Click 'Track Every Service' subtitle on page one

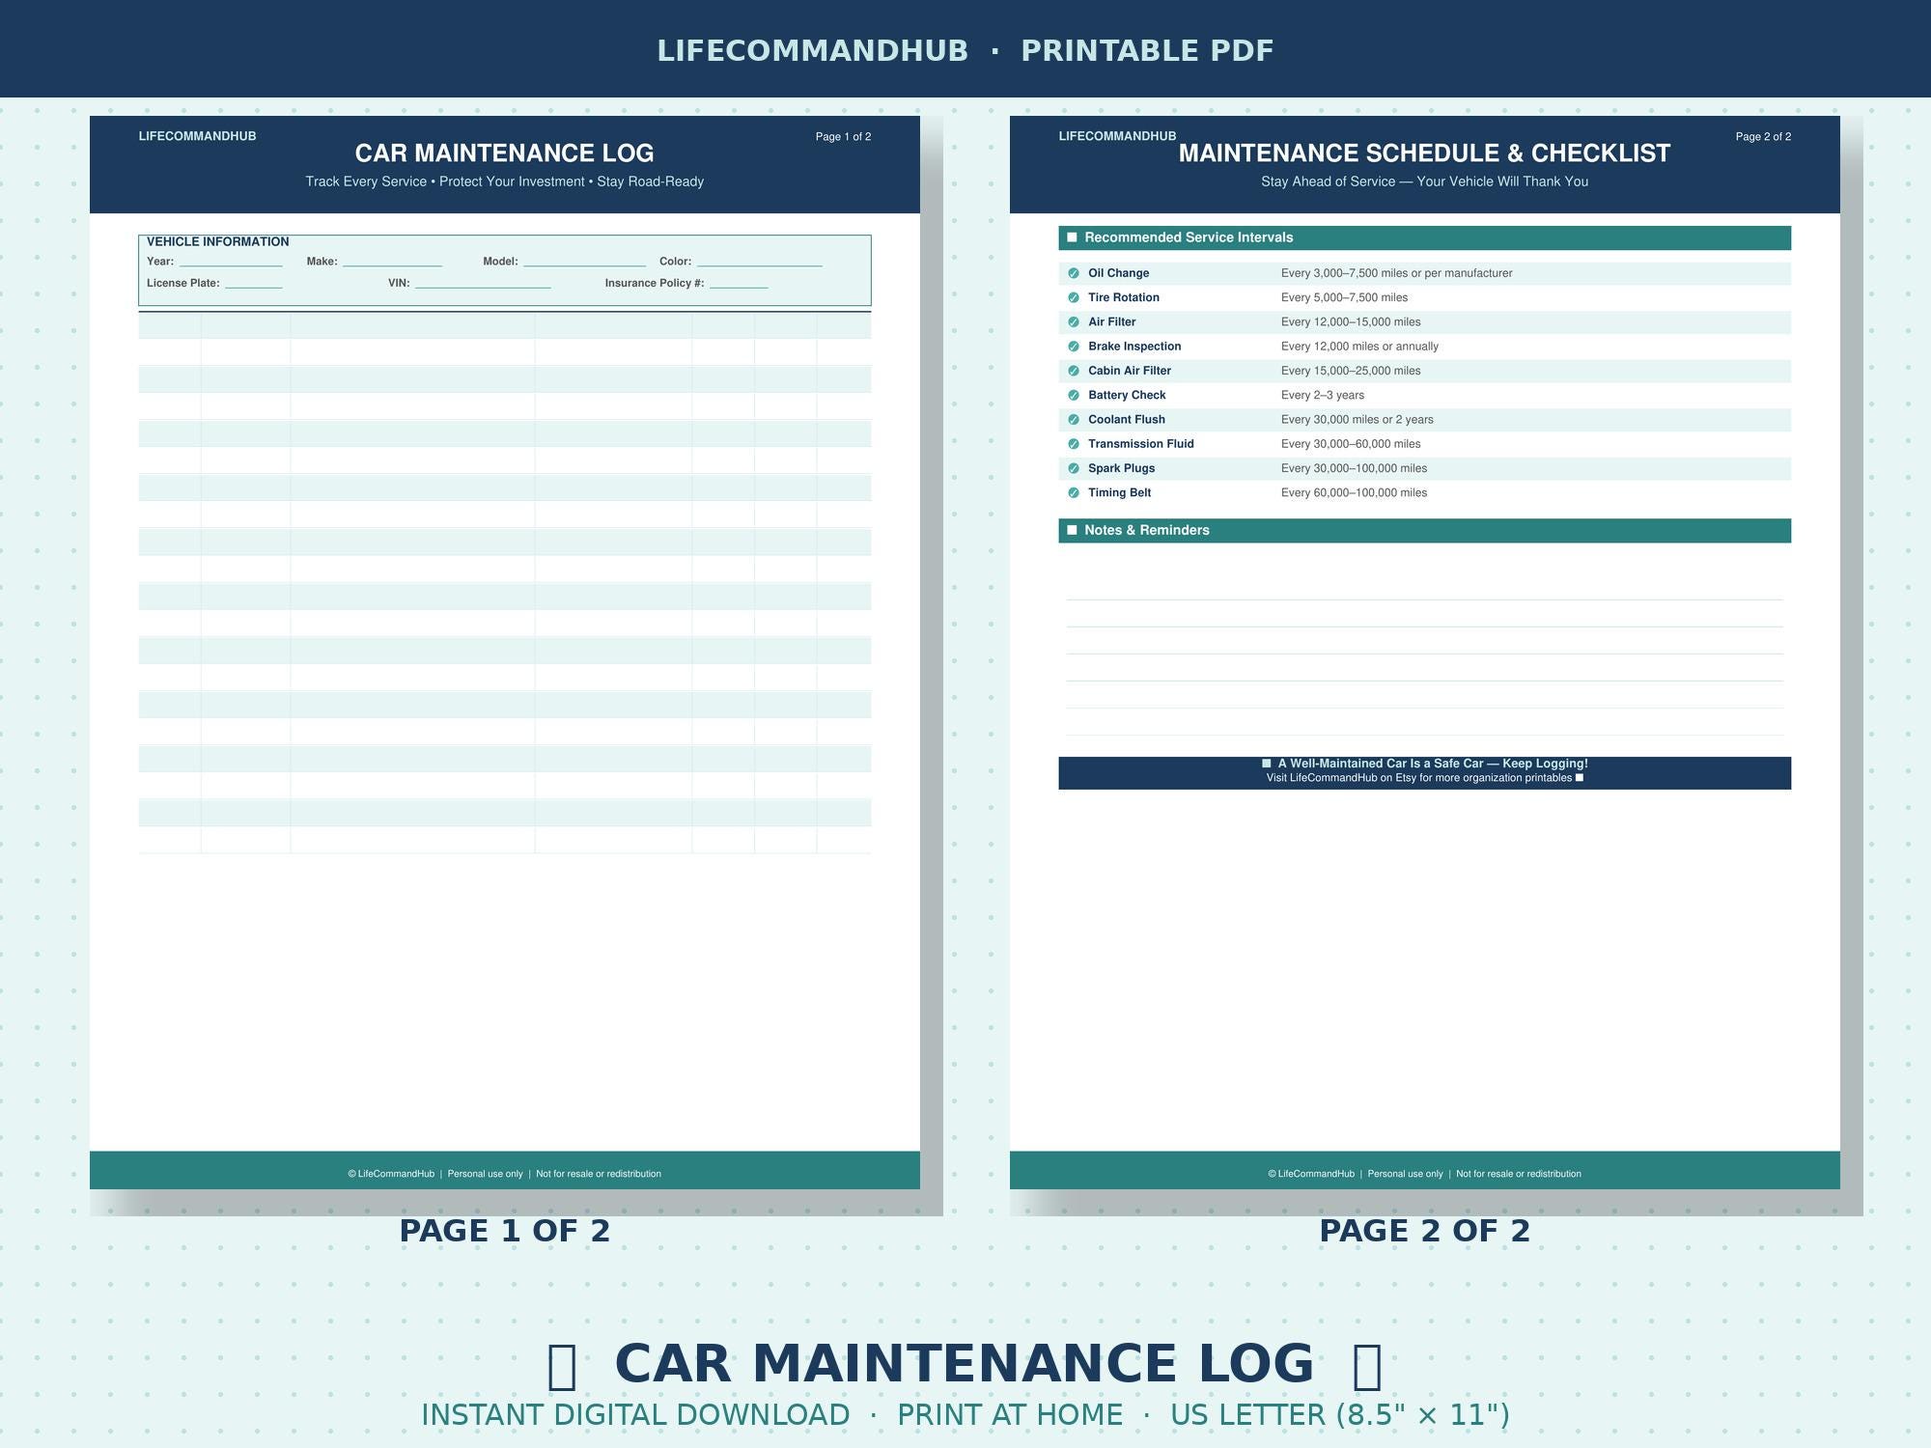[505, 181]
